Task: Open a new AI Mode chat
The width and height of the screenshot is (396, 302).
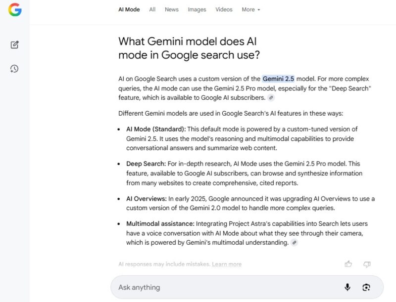Action: click(14, 44)
